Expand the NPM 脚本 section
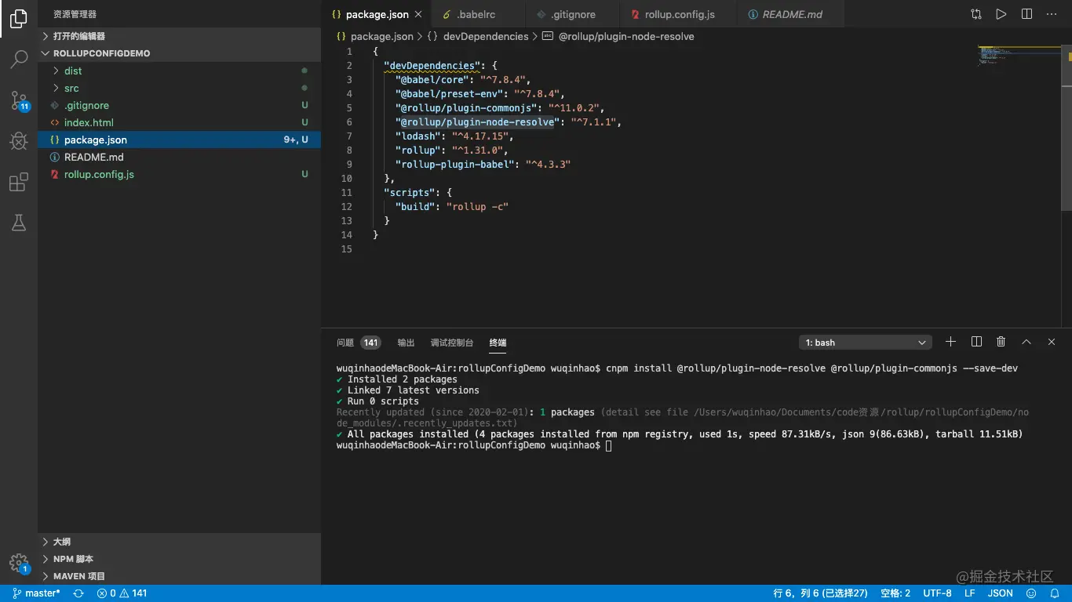The width and height of the screenshot is (1072, 602). (x=179, y=559)
